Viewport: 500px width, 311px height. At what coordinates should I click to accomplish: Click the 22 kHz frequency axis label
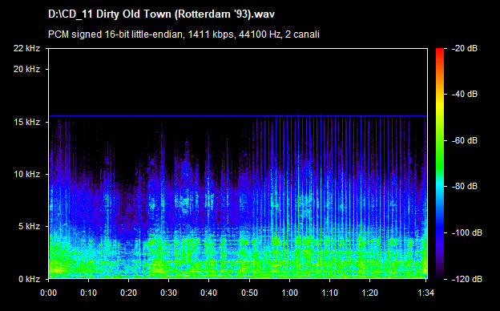coord(26,48)
